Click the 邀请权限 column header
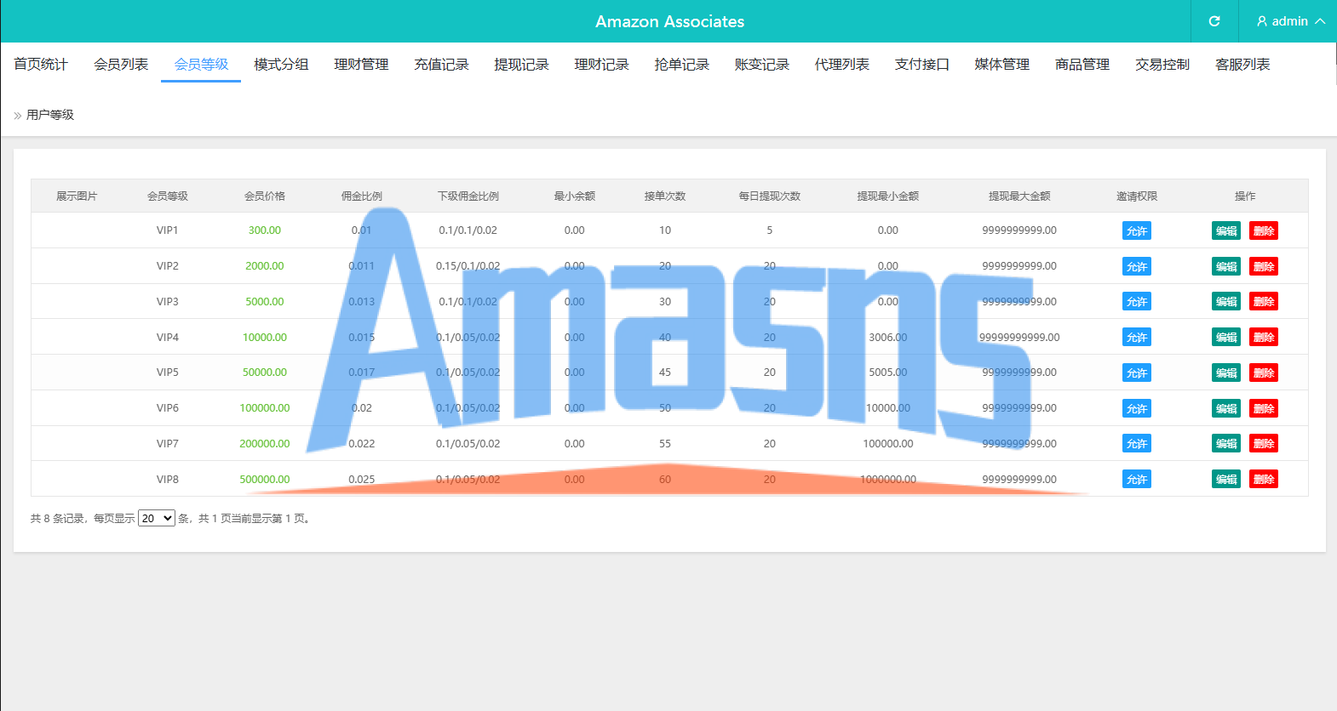 point(1137,196)
